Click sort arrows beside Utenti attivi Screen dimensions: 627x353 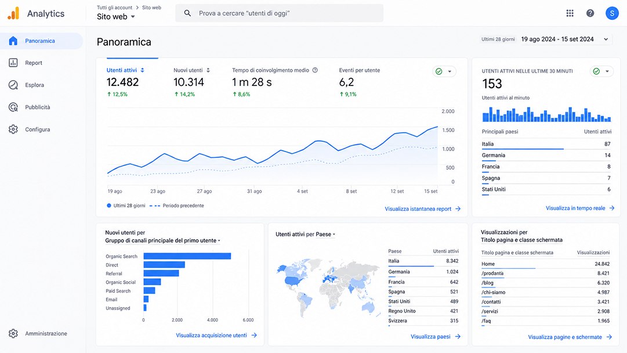[x=142, y=70]
